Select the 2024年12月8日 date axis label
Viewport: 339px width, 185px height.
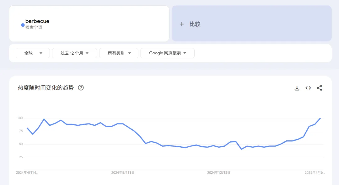pos(219,172)
